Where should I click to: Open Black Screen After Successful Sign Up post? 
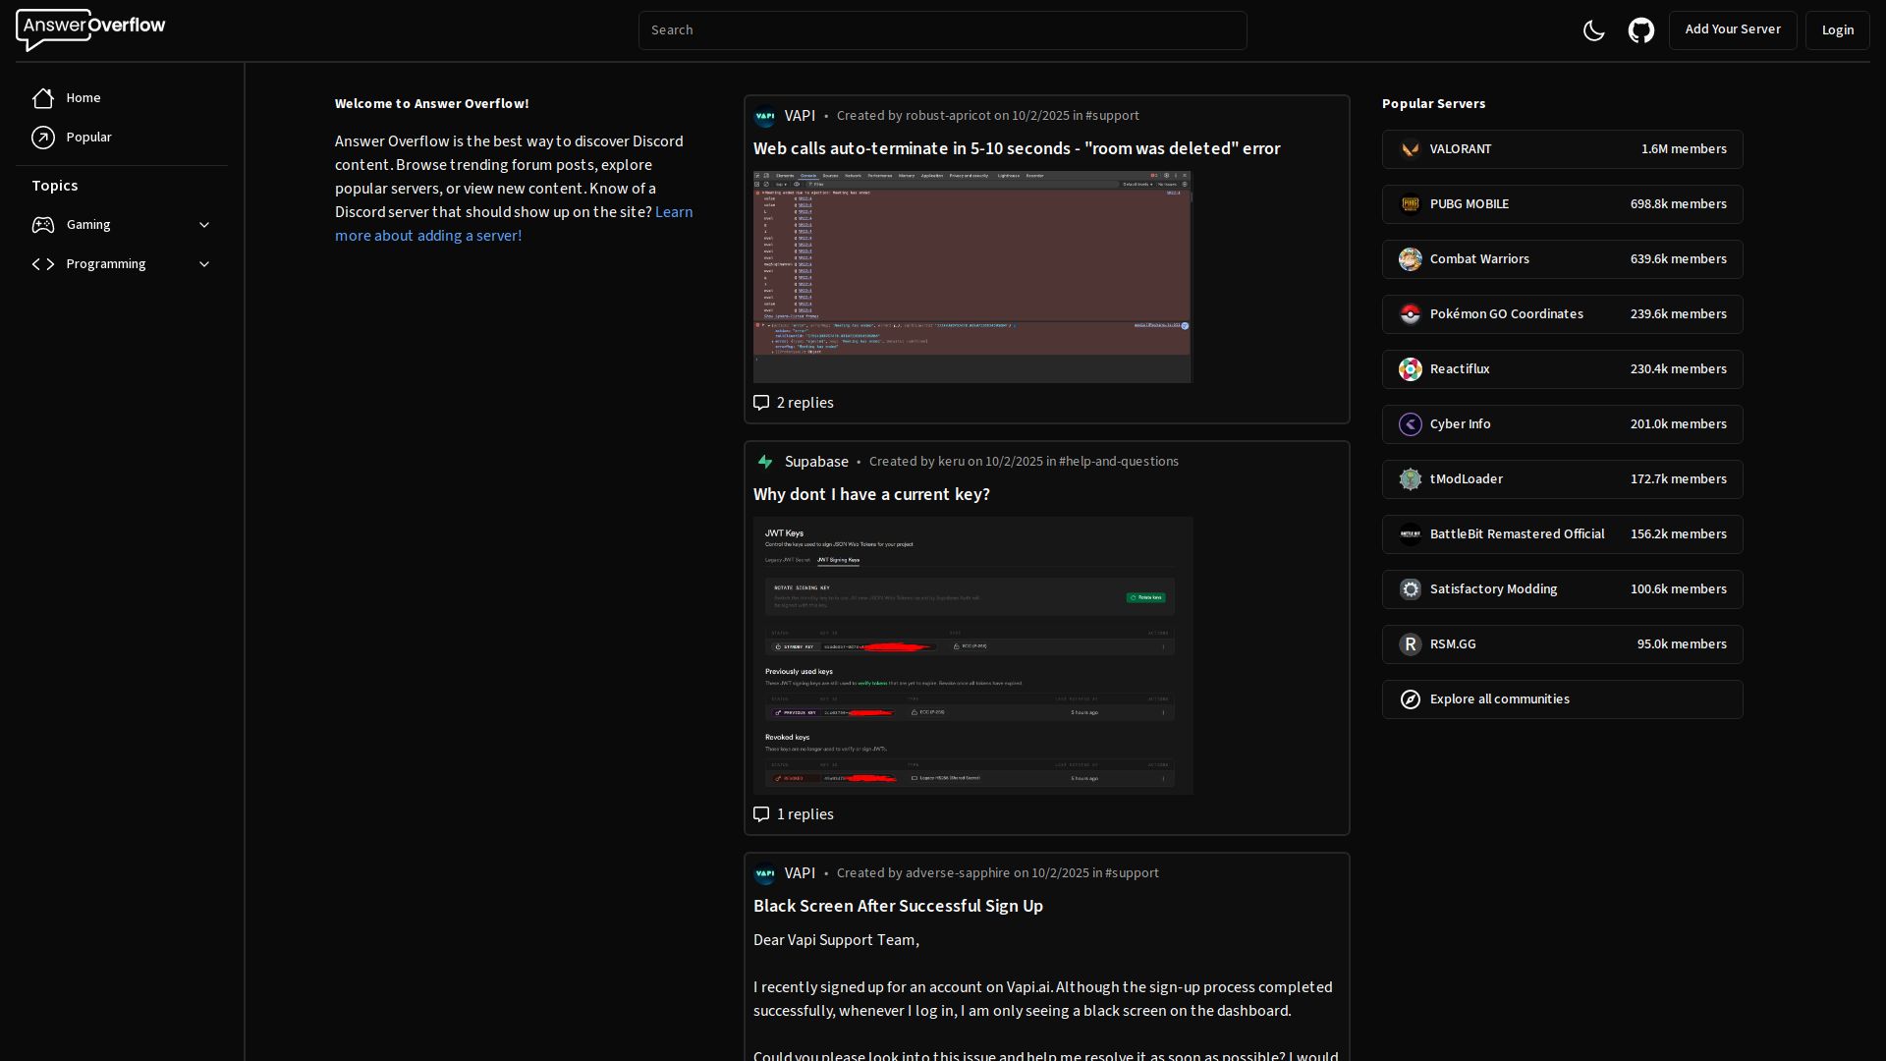pos(898,906)
